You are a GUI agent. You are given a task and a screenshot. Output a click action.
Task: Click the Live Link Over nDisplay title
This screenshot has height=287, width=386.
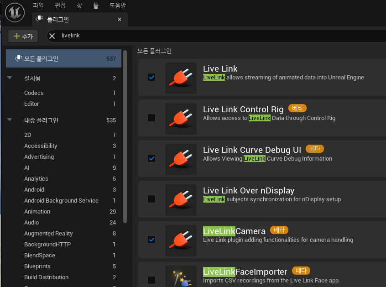click(249, 191)
